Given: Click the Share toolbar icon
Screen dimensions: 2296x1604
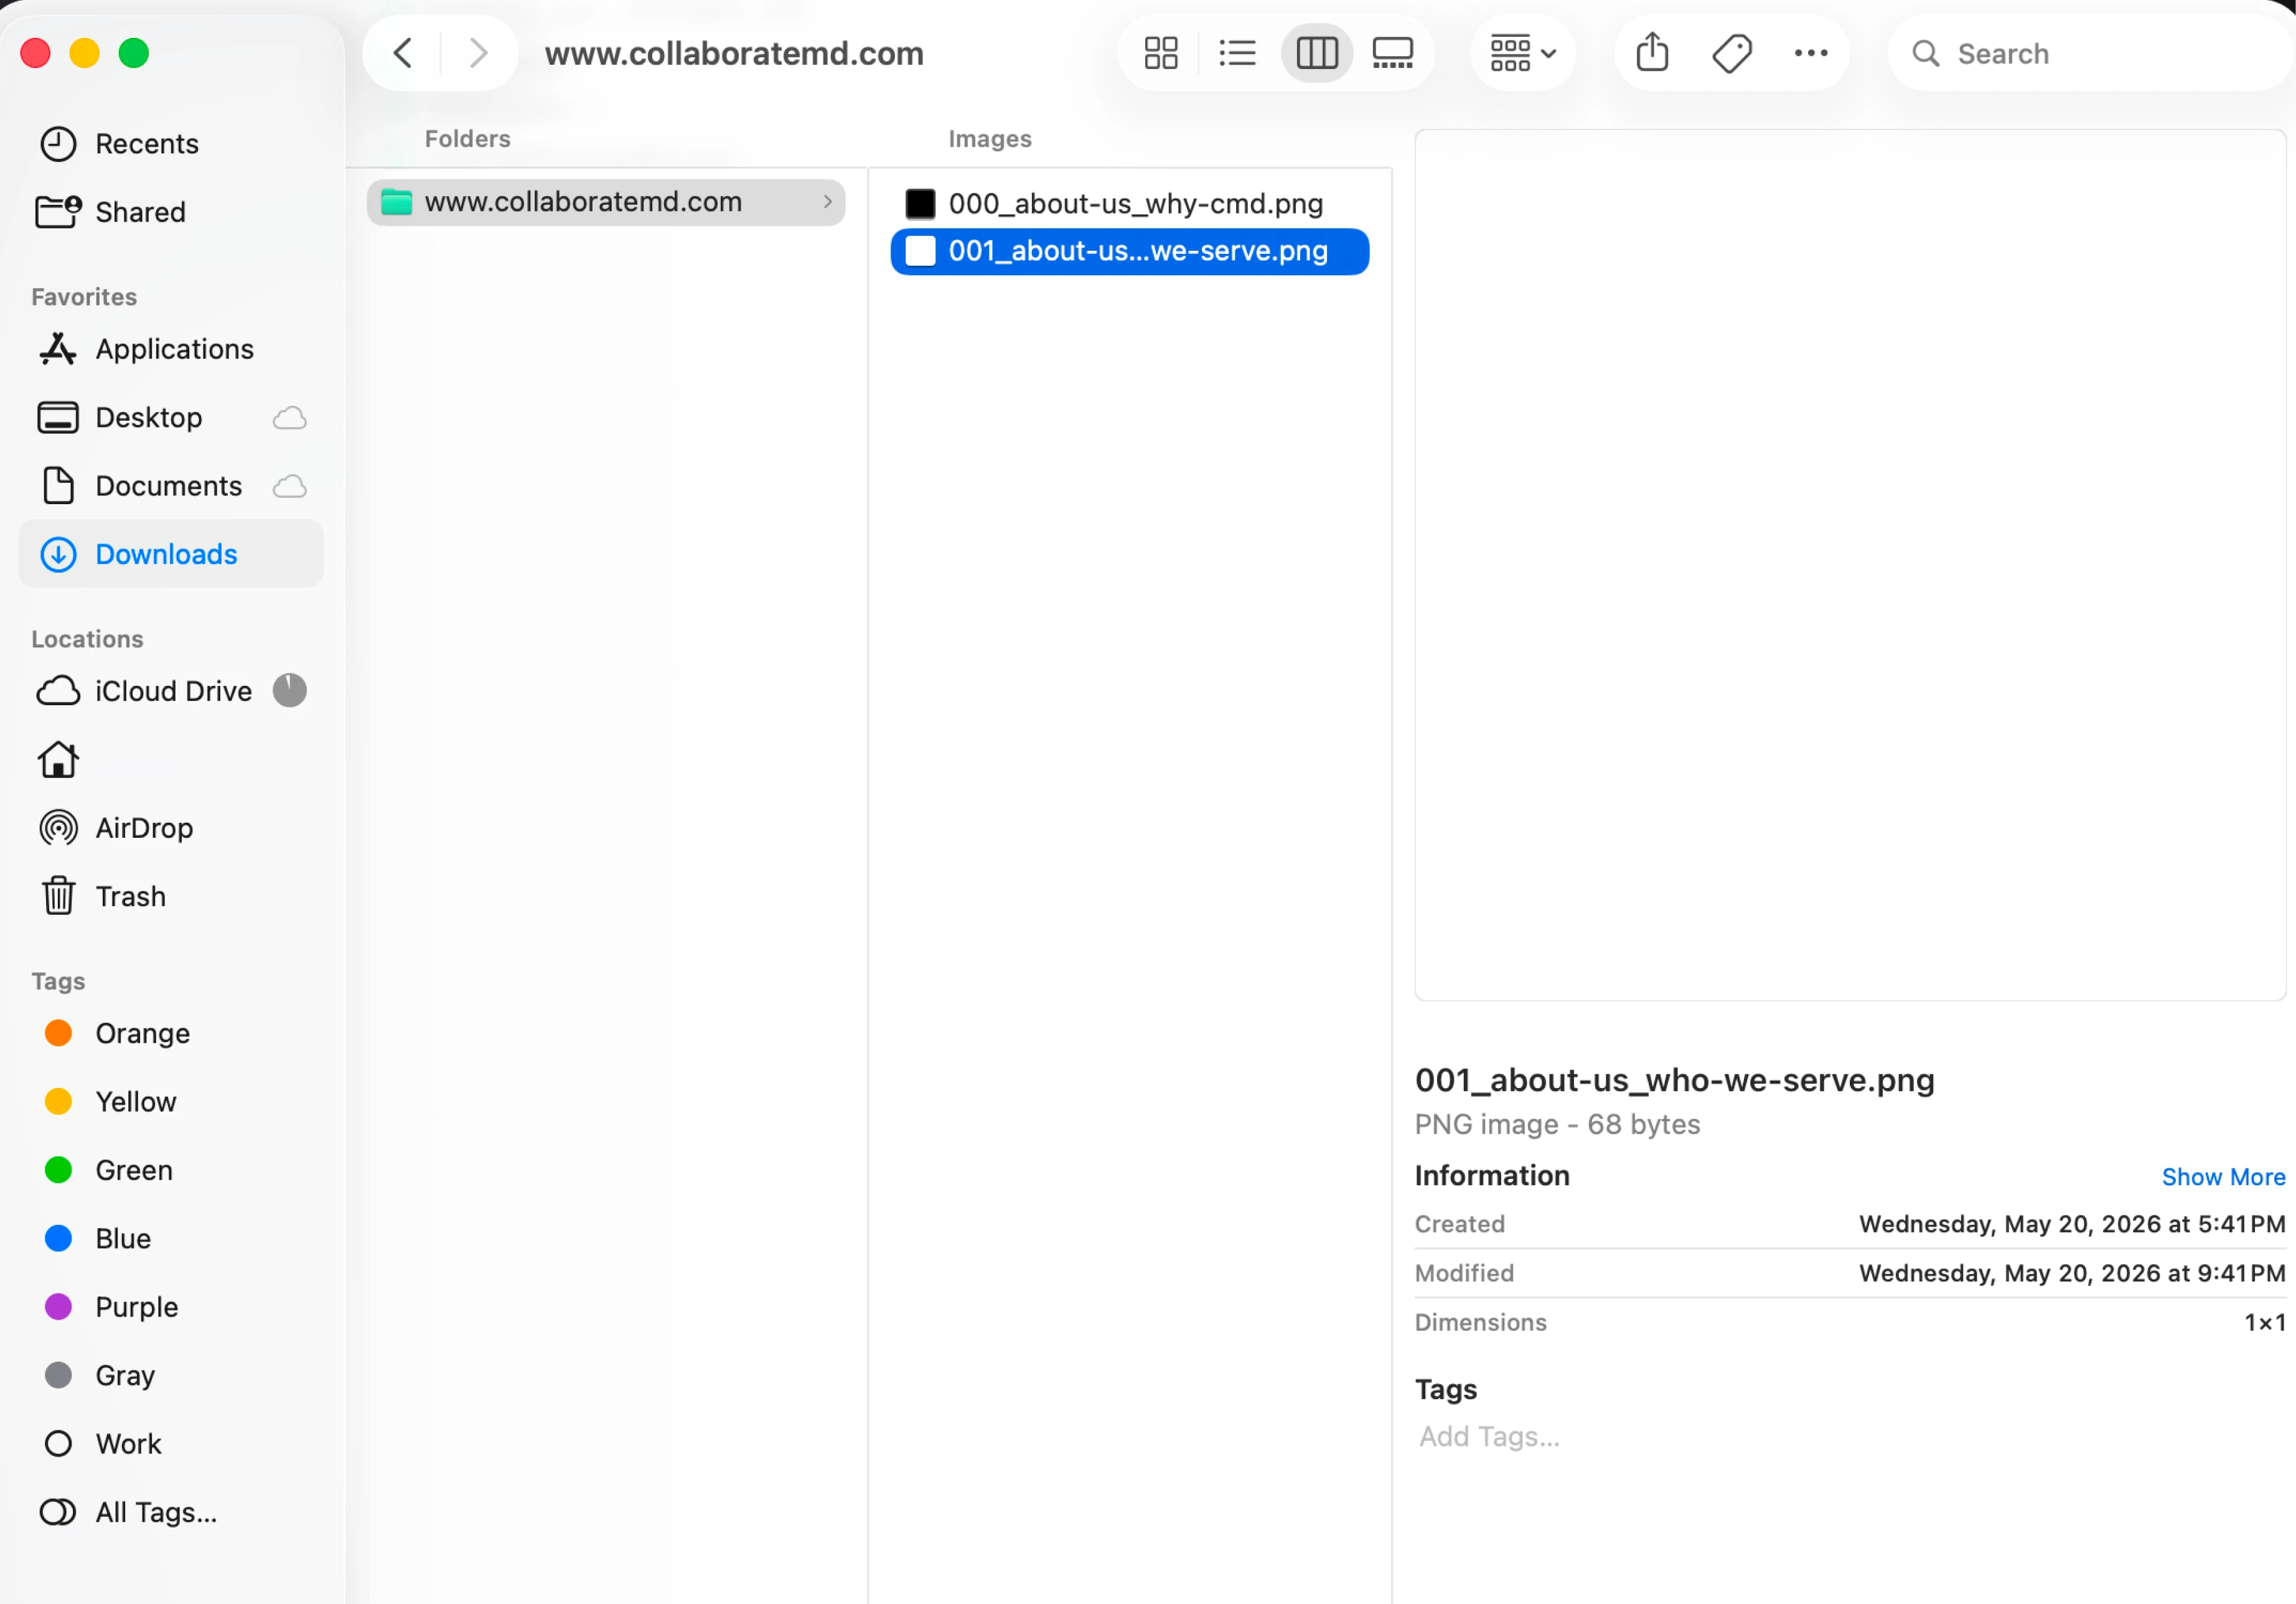Looking at the screenshot, I should pyautogui.click(x=1652, y=53).
